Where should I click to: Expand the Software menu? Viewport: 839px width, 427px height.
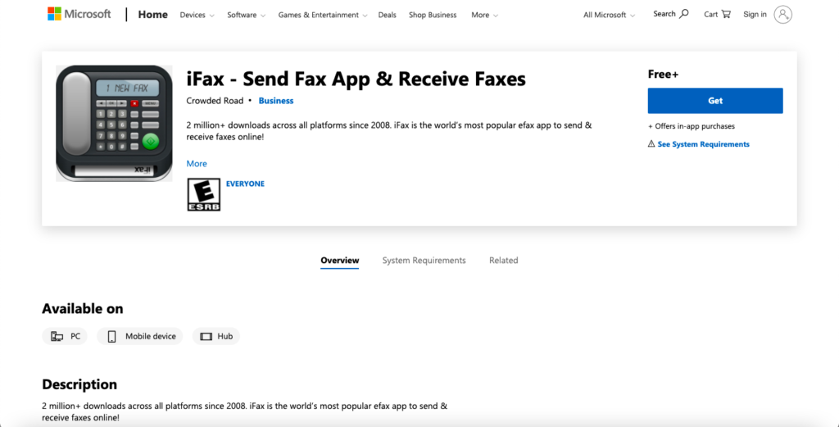click(246, 15)
